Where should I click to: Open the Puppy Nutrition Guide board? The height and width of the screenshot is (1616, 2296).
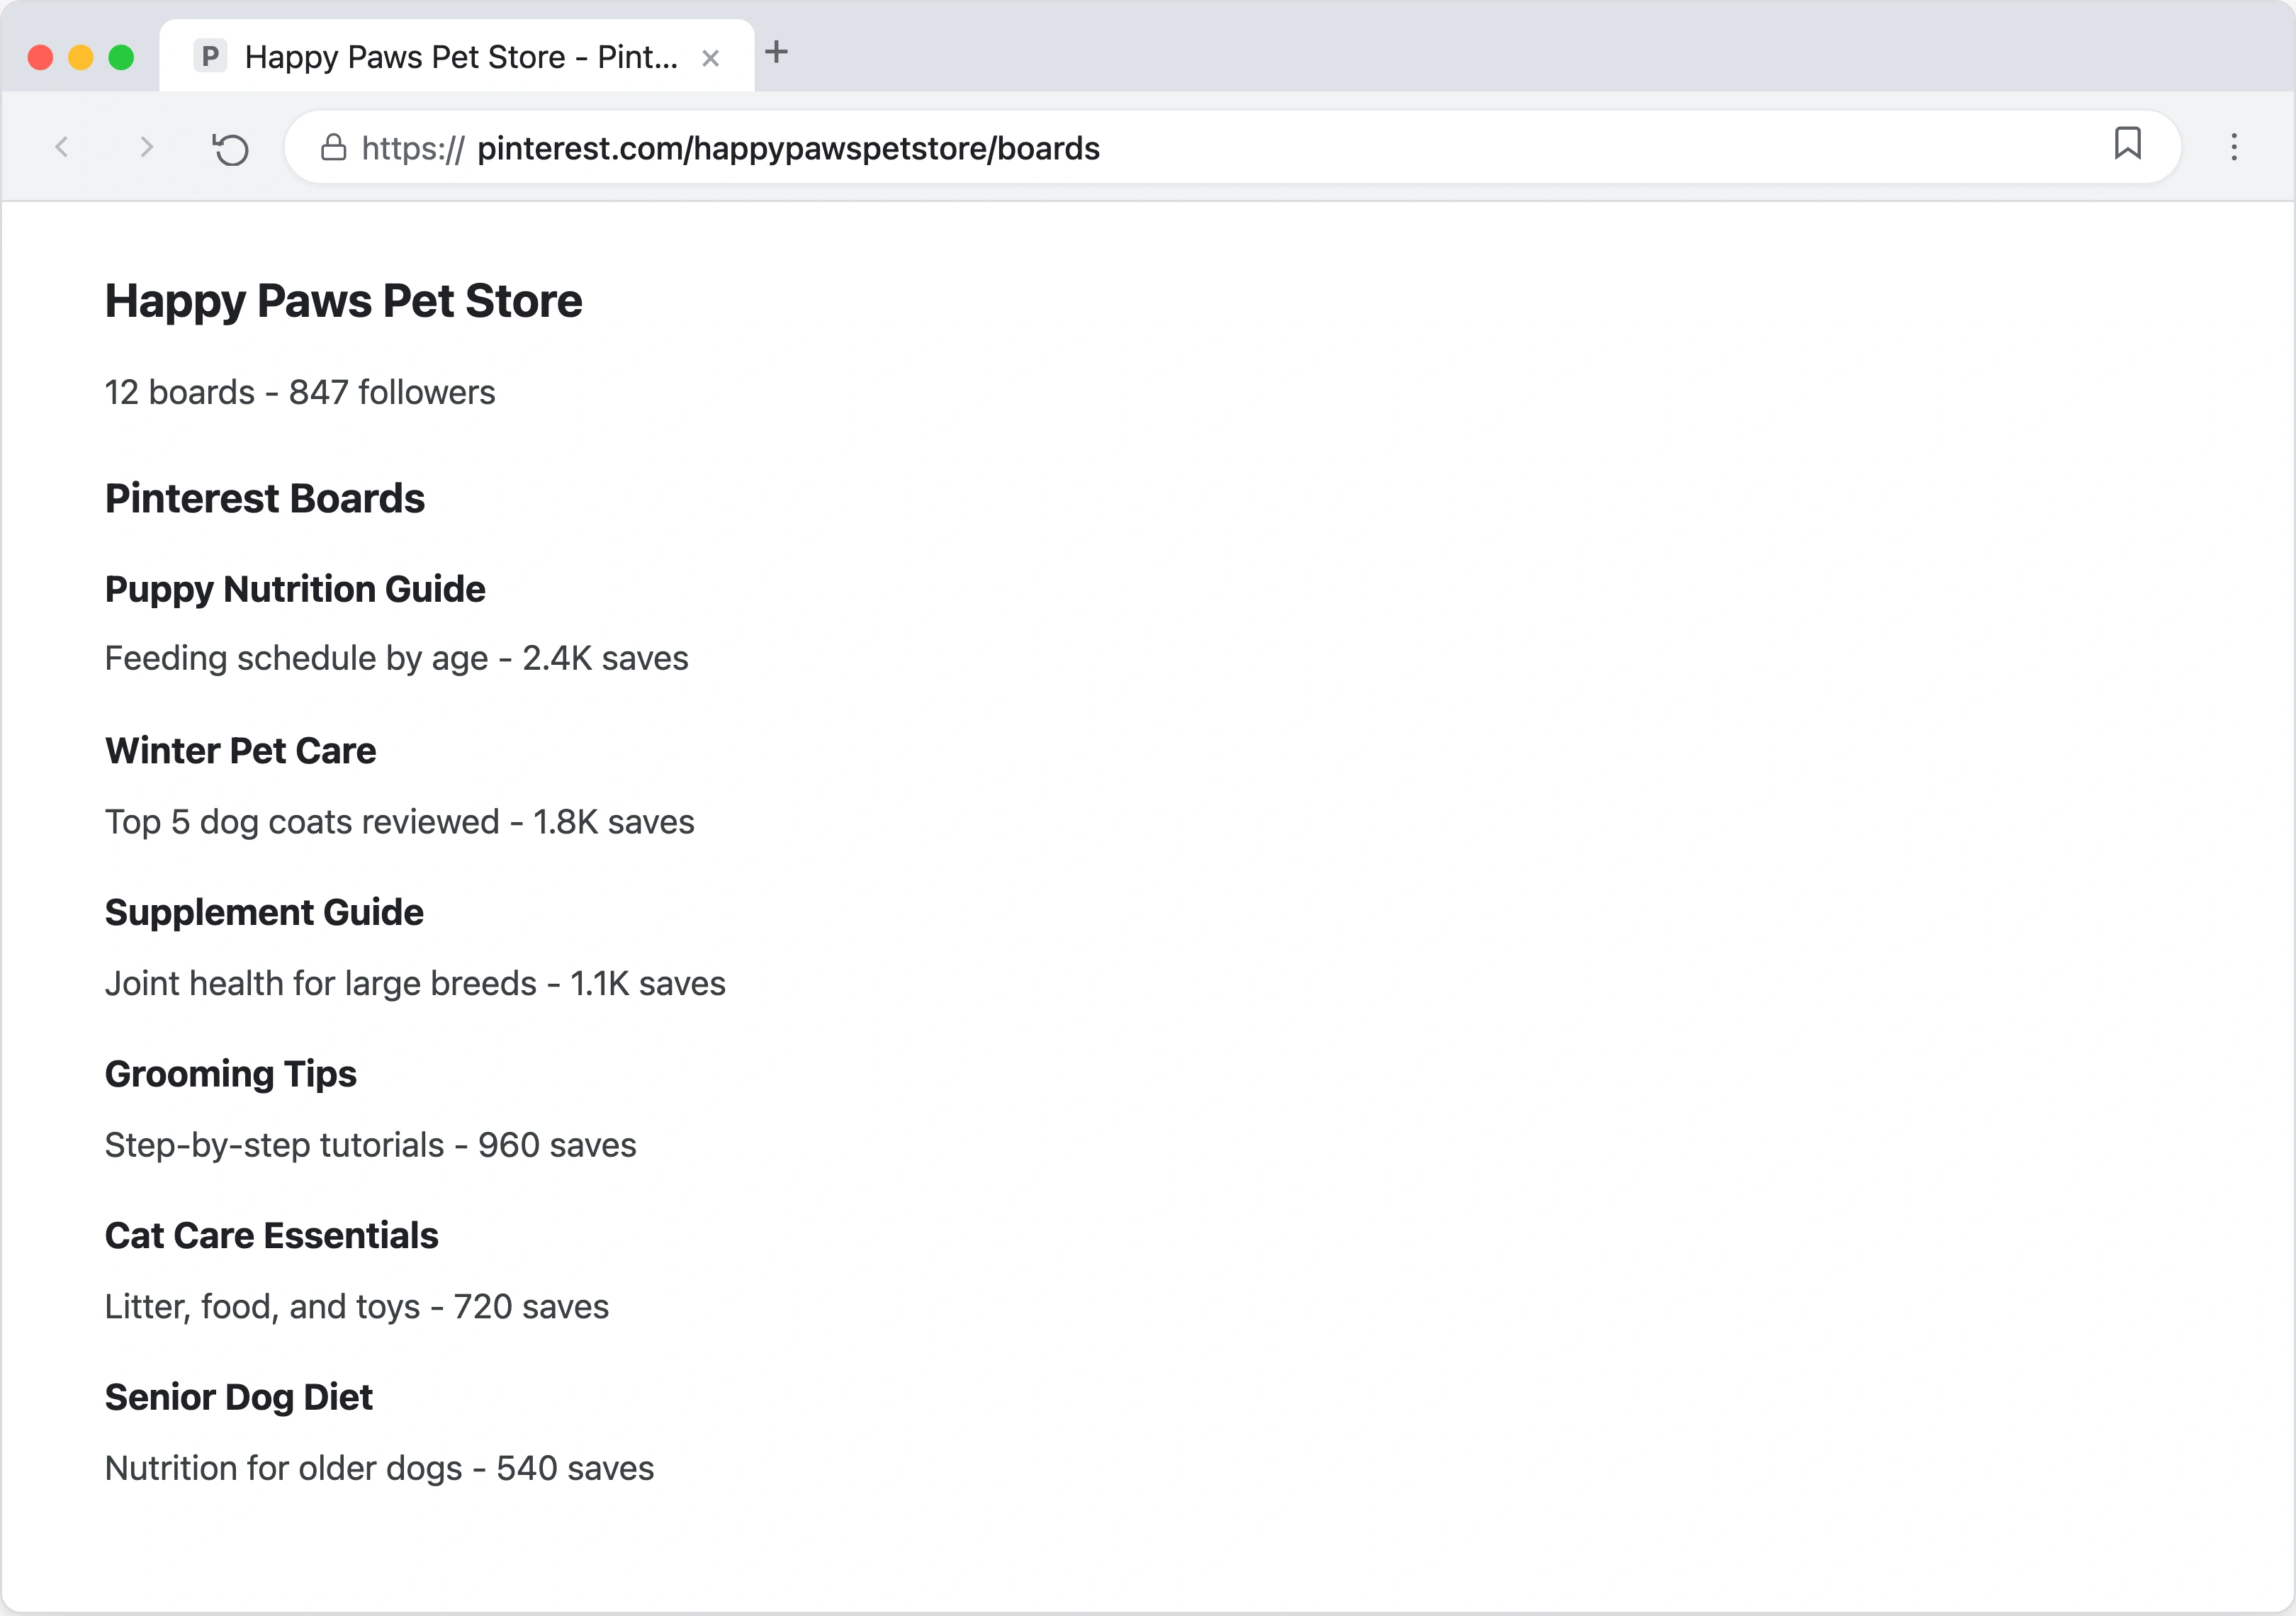pyautogui.click(x=294, y=589)
